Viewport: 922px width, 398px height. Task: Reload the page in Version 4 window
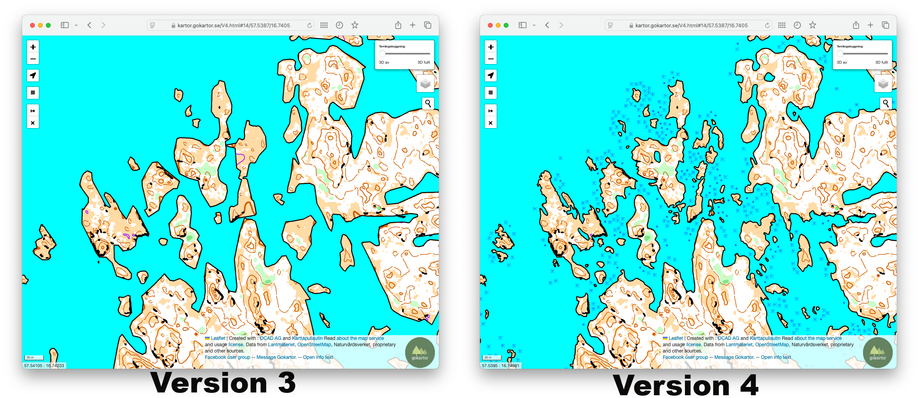tap(767, 25)
